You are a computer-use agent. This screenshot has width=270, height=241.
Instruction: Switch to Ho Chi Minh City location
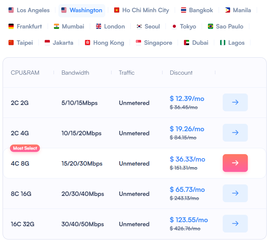pos(141,10)
